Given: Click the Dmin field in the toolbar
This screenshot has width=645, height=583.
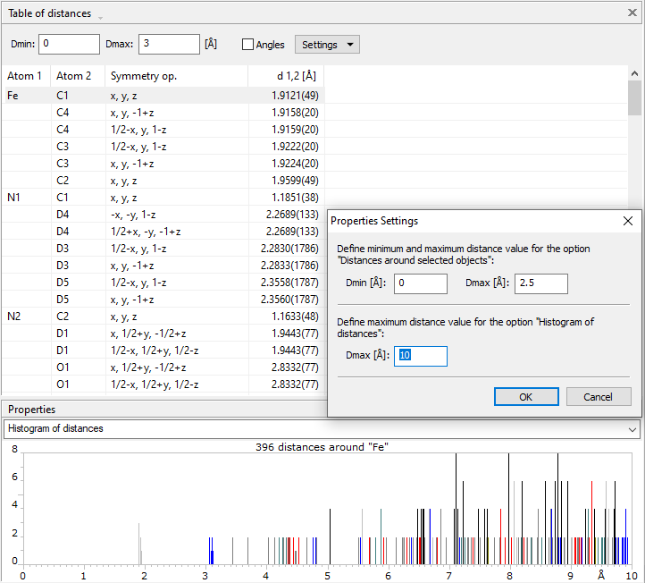Looking at the screenshot, I should 69,44.
